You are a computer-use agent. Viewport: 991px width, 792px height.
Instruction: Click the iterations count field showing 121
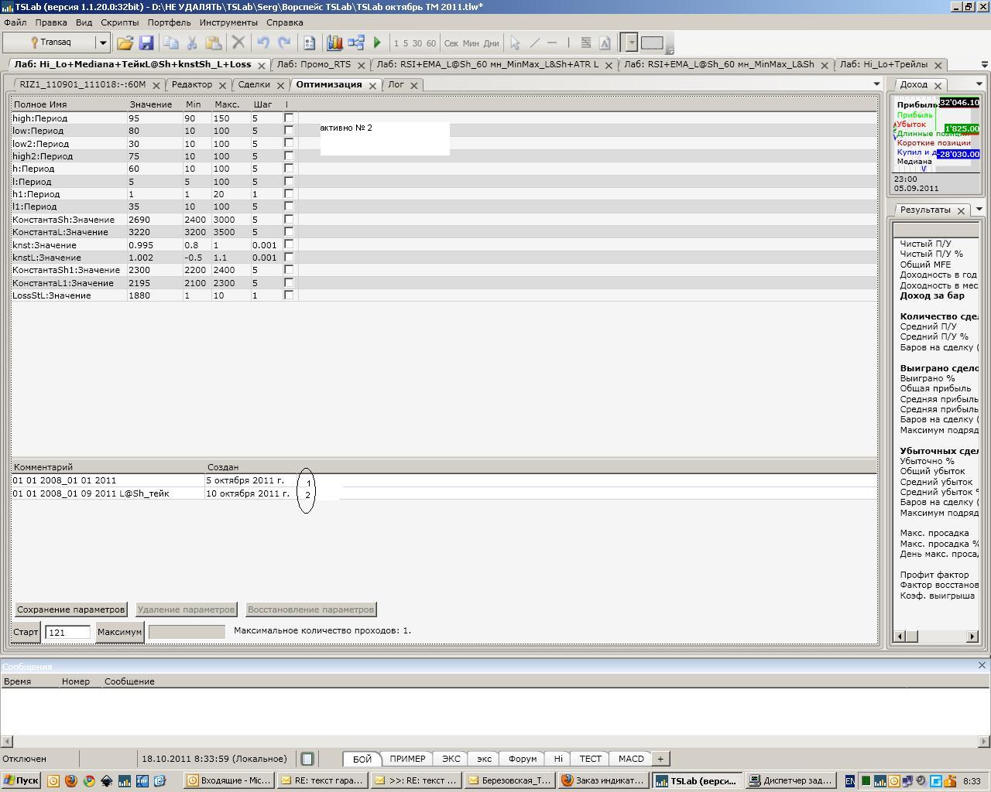(x=67, y=632)
